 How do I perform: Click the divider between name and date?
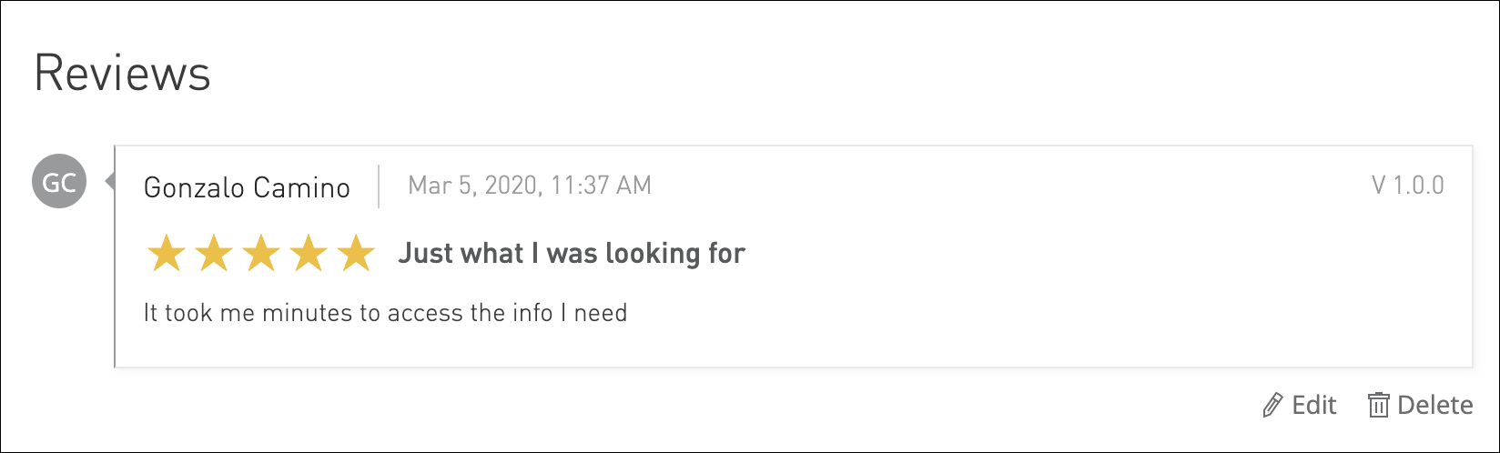pos(379,186)
